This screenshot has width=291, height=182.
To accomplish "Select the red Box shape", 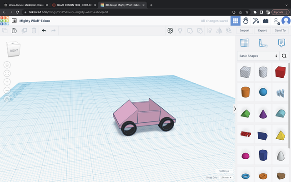I will click(280, 71).
